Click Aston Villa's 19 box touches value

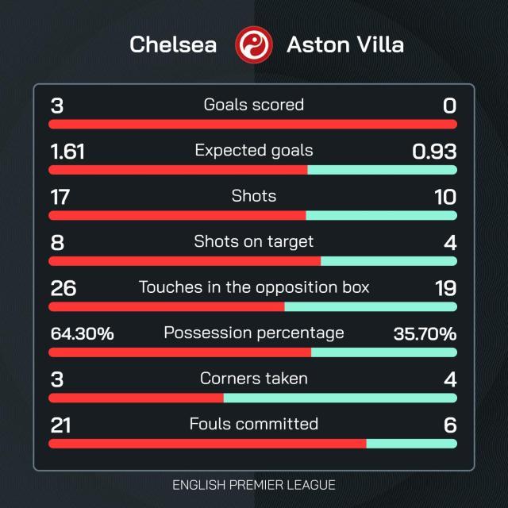[x=445, y=287]
